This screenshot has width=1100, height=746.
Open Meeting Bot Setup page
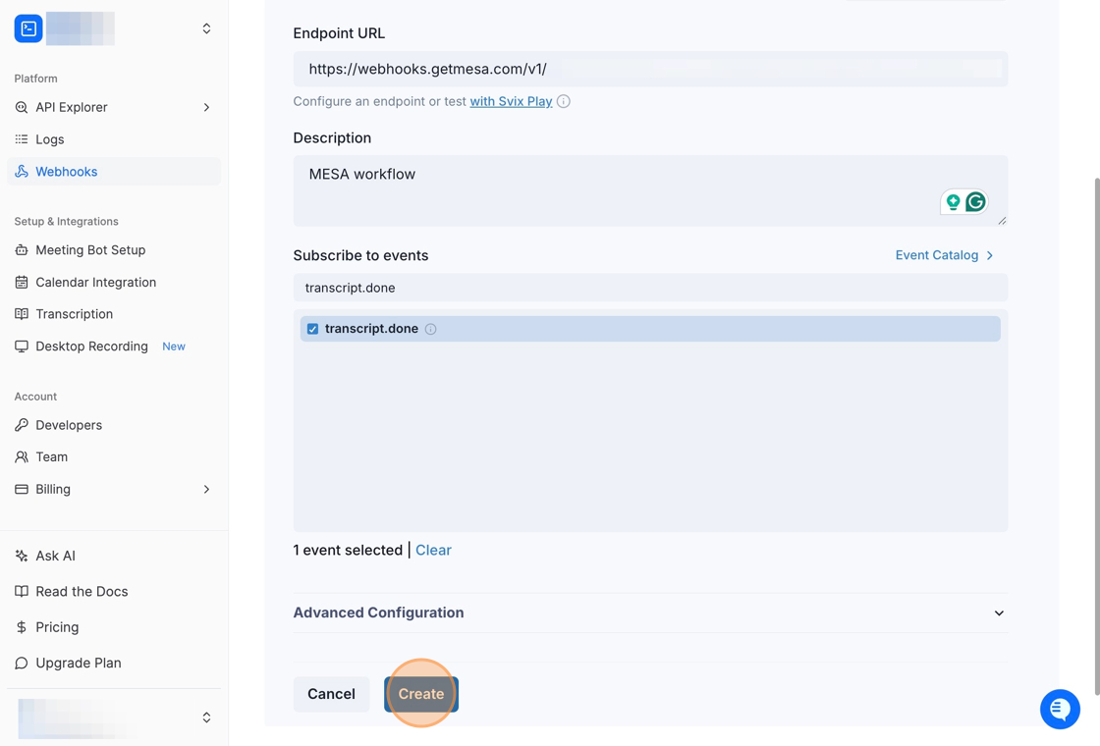point(89,250)
